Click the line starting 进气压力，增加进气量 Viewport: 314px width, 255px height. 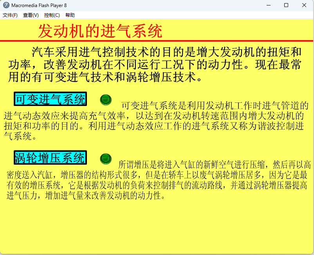[x=86, y=196]
